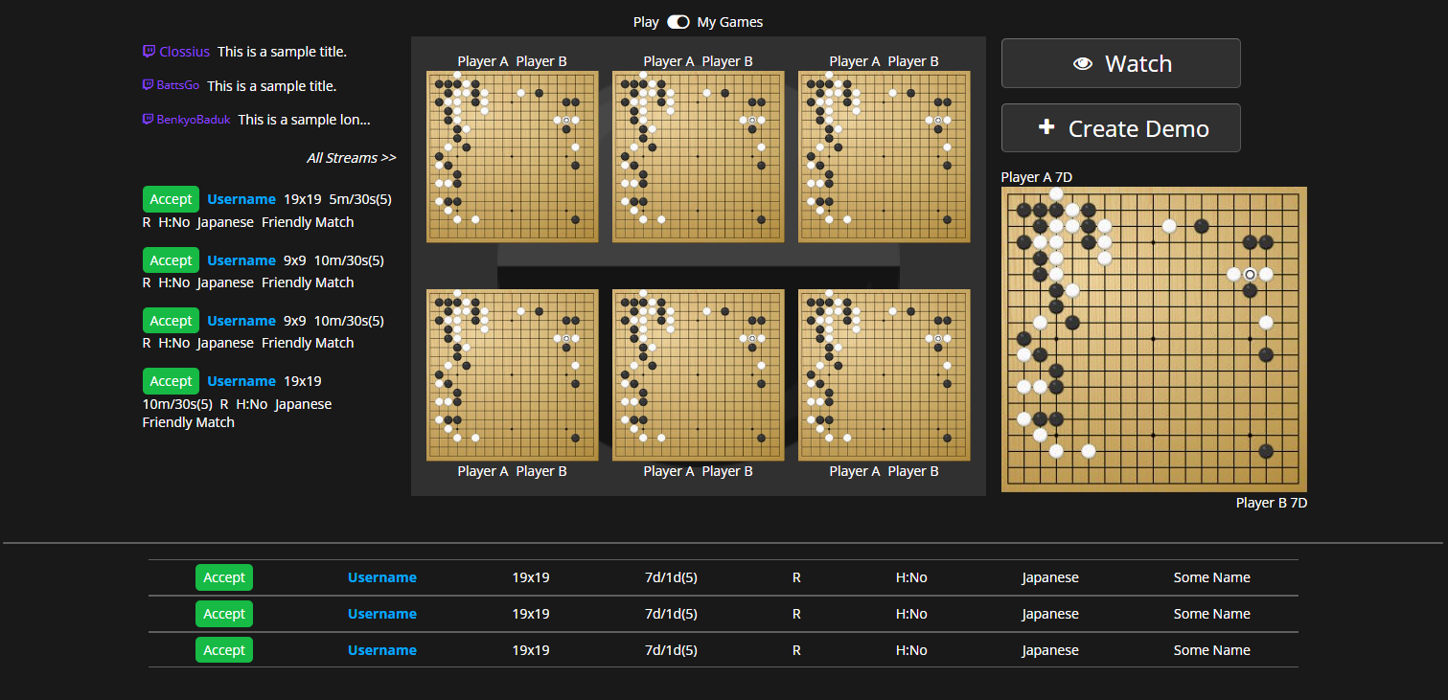Expand the All Streams >> list
The image size is (1448, 700).
pos(351,158)
